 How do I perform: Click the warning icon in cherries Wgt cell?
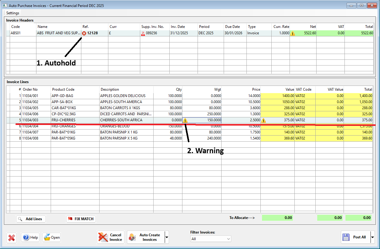pyautogui.click(x=185, y=120)
